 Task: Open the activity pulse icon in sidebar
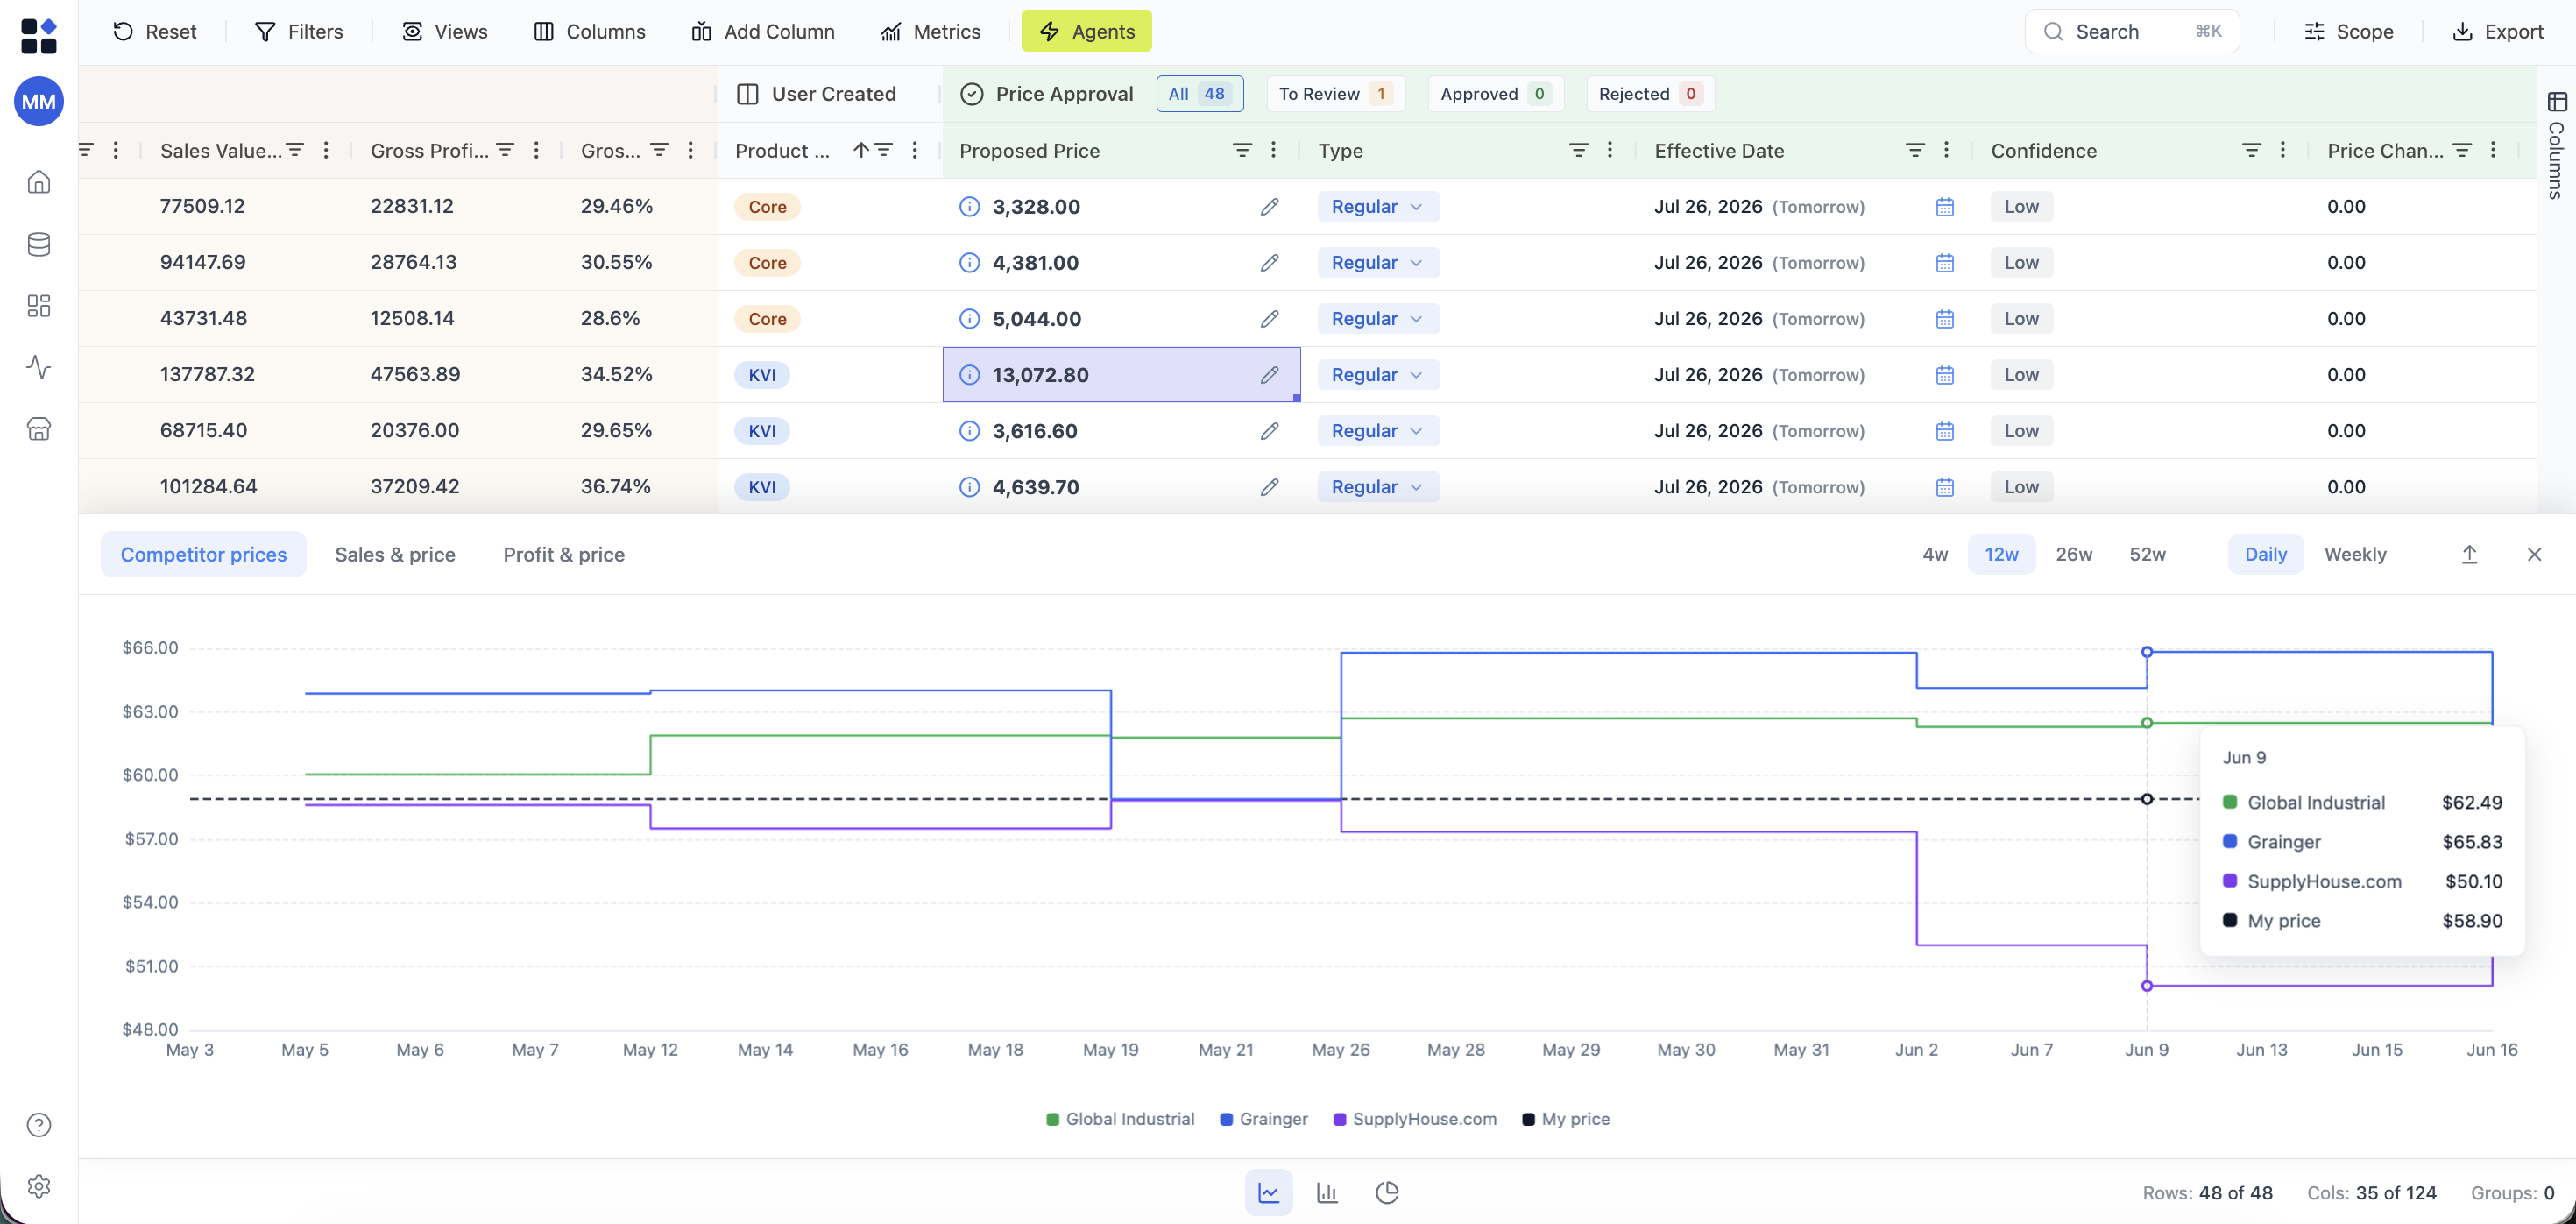(38, 367)
